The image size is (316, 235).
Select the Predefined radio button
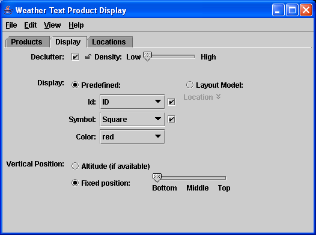click(x=75, y=85)
